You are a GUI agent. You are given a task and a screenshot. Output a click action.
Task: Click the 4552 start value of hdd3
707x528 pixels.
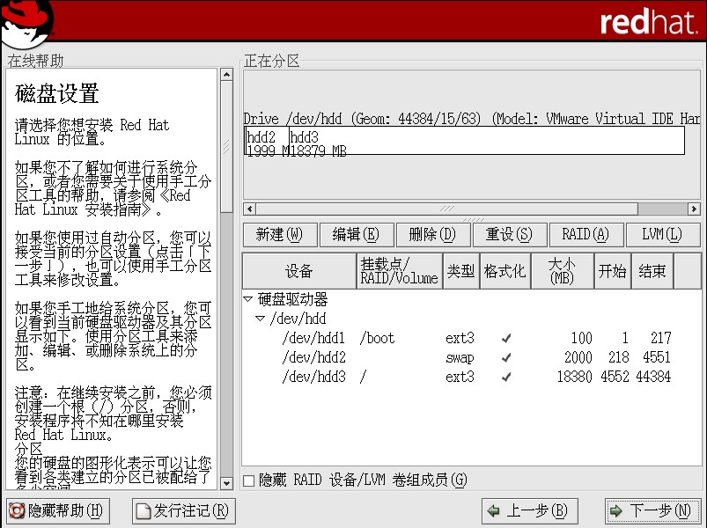(x=615, y=377)
